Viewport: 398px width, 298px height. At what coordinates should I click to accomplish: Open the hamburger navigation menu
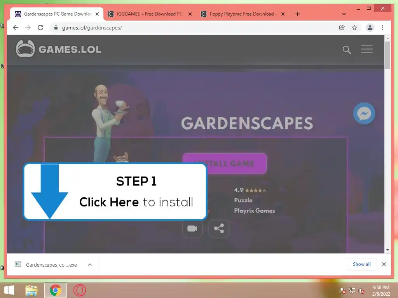(367, 49)
